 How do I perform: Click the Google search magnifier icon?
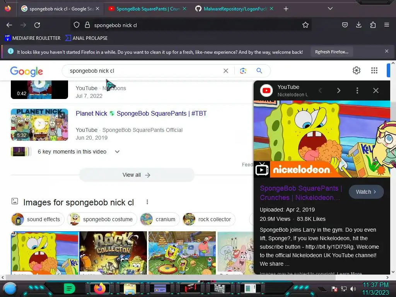(259, 71)
